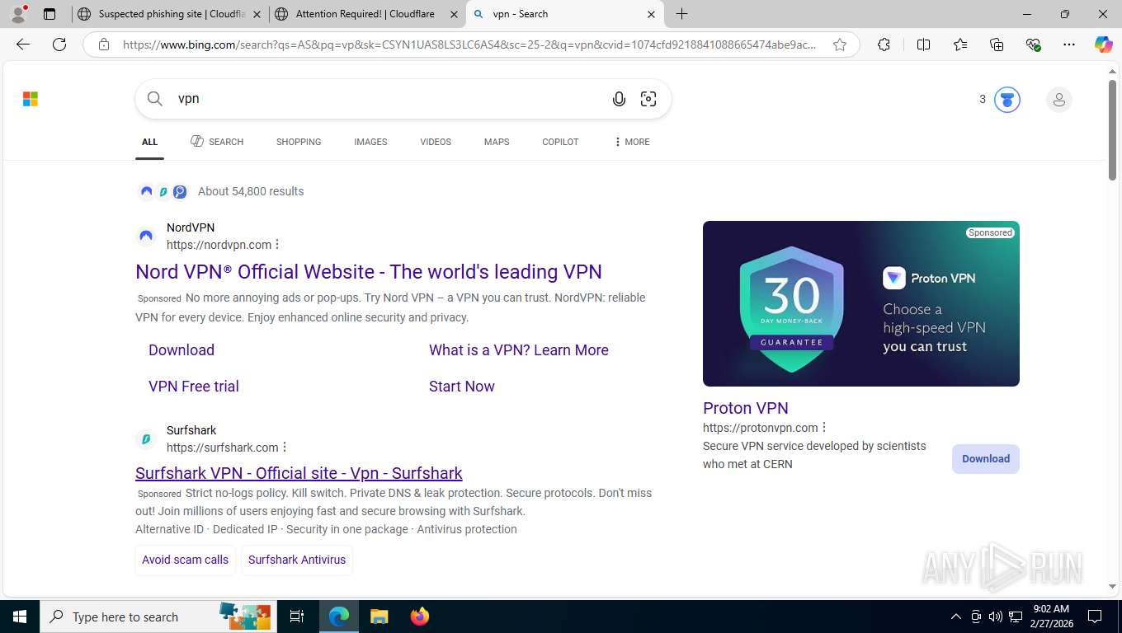
Task: Click the browser Back arrow
Action: pyautogui.click(x=23, y=45)
